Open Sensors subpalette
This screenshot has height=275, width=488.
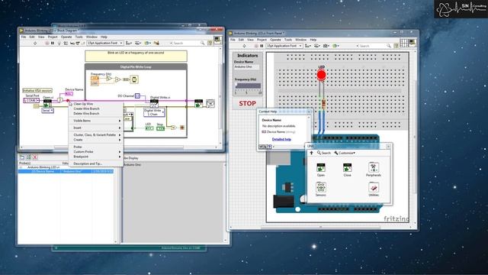pyautogui.click(x=321, y=187)
